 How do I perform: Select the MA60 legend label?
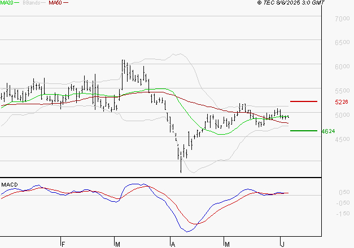(55, 3)
